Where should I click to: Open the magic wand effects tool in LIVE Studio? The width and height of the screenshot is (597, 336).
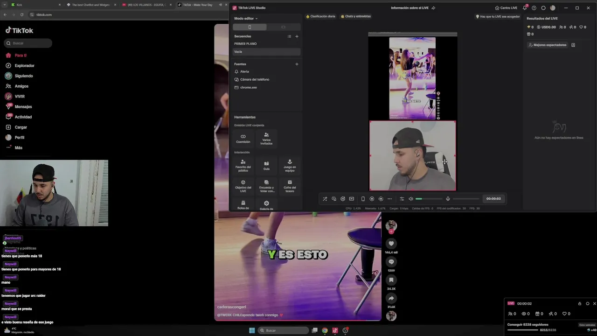325,199
